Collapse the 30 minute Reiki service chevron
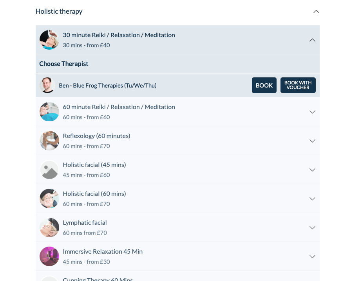Image resolution: width=351 pixels, height=281 pixels. coord(312,40)
